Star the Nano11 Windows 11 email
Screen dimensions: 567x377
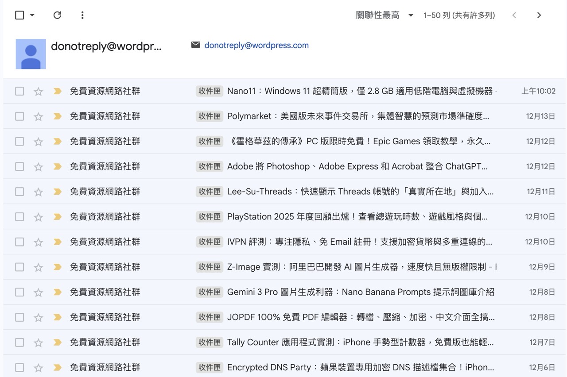38,91
